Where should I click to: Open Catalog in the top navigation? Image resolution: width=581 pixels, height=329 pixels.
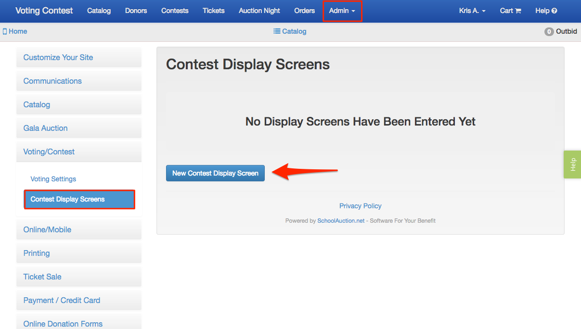(x=99, y=11)
